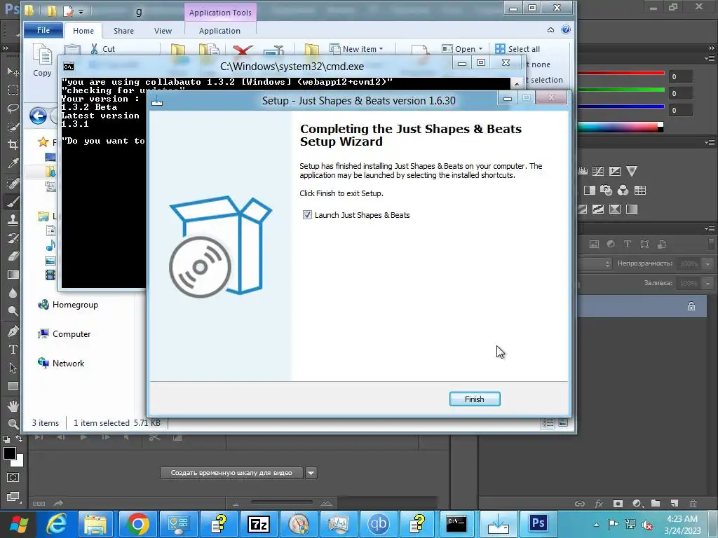Select the Healing Brush tool

tap(13, 183)
